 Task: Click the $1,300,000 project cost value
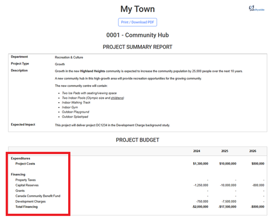tap(200, 164)
